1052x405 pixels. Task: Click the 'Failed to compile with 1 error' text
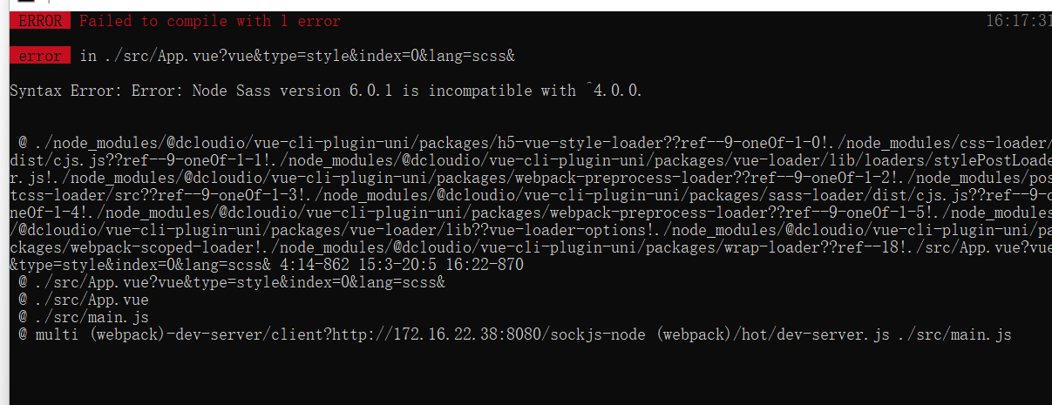(210, 21)
